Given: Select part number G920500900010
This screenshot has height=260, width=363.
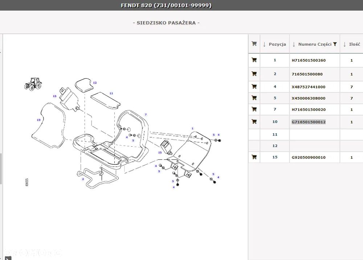Looking at the screenshot, I should (x=309, y=158).
